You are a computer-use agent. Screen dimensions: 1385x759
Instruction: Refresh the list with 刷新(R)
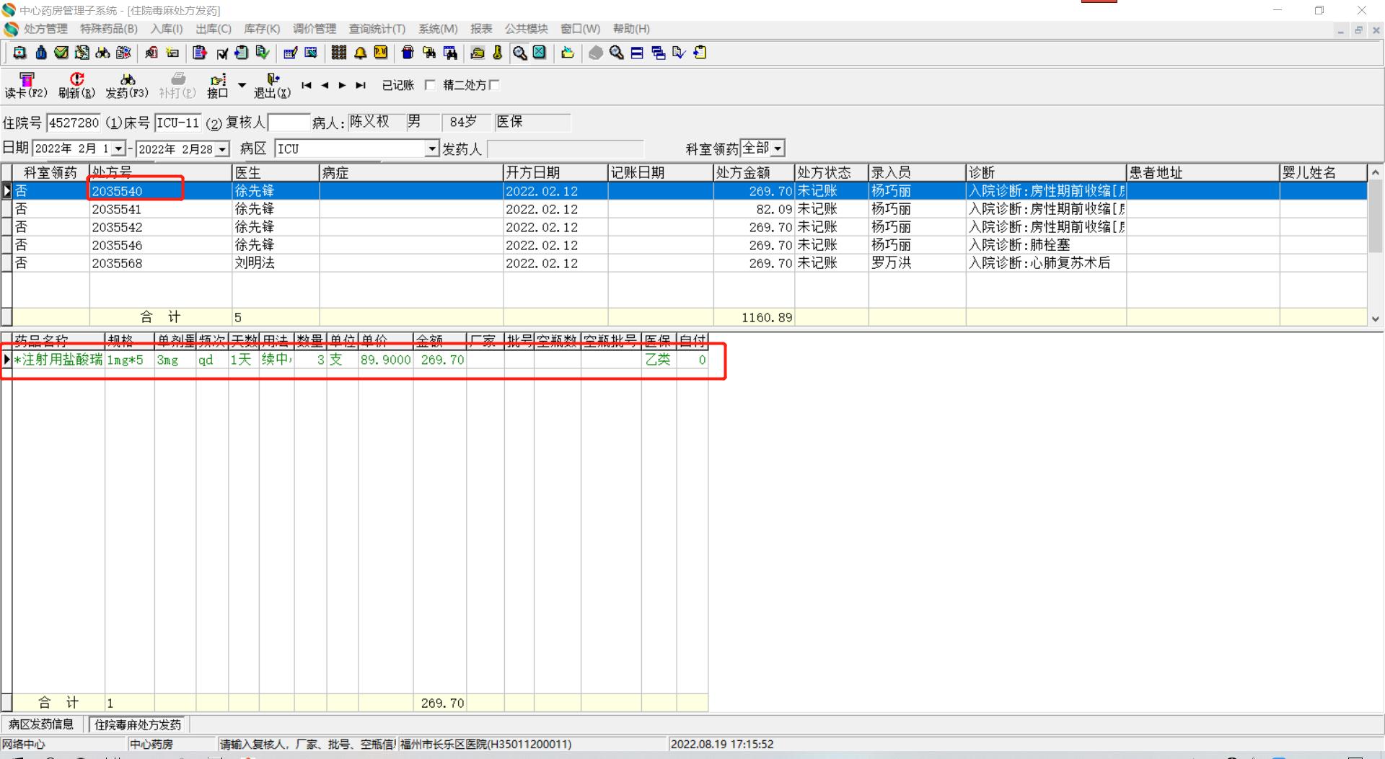pos(76,85)
